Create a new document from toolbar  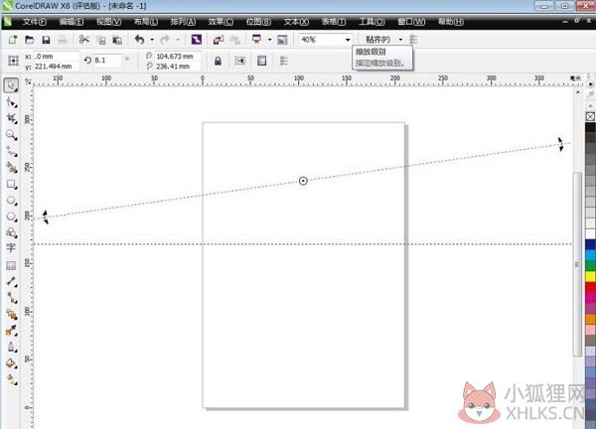click(x=13, y=40)
